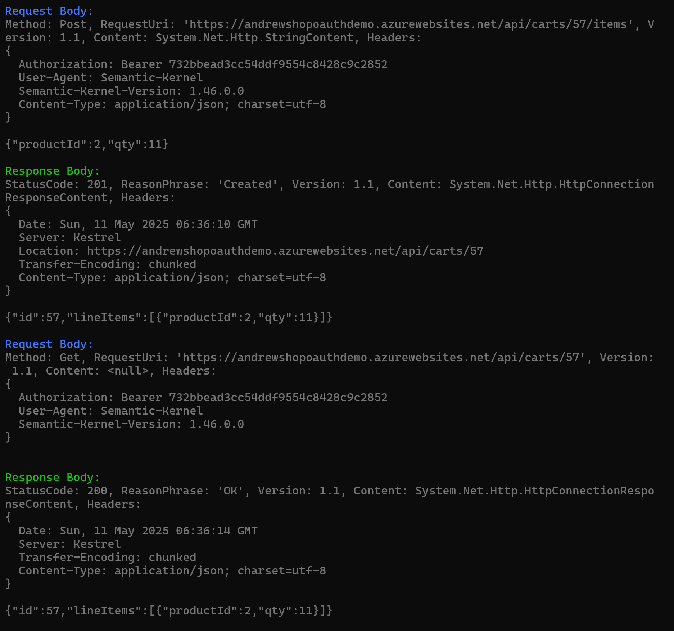Click Transfer-Encoding: chunked in the last response
Screen dimensions: 674x631
click(x=107, y=558)
